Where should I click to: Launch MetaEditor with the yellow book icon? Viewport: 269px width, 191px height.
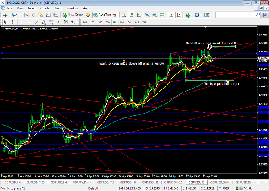88,15
